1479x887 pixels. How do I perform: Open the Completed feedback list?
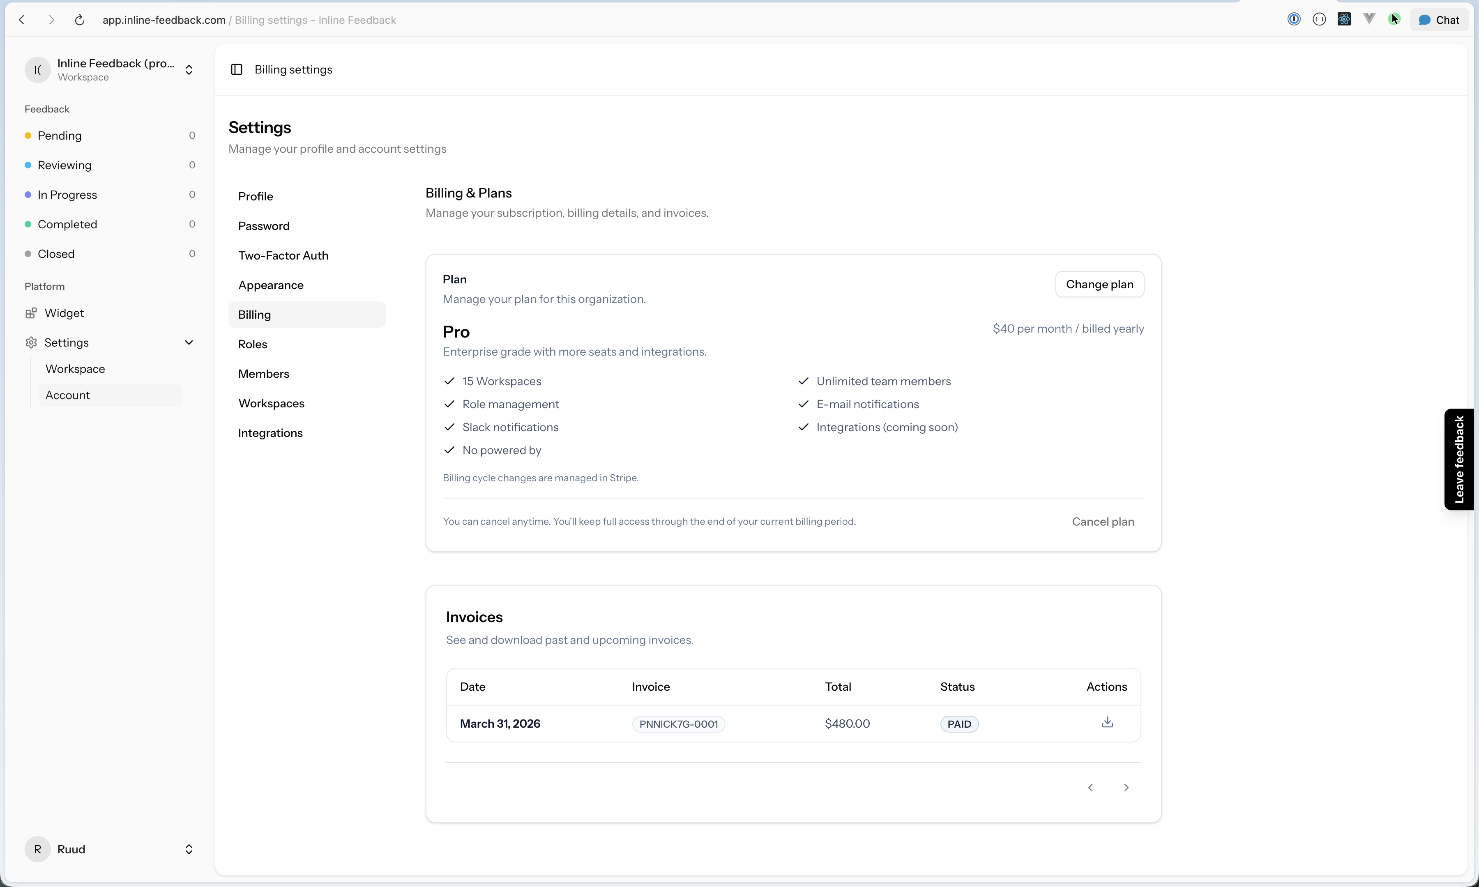coord(110,224)
